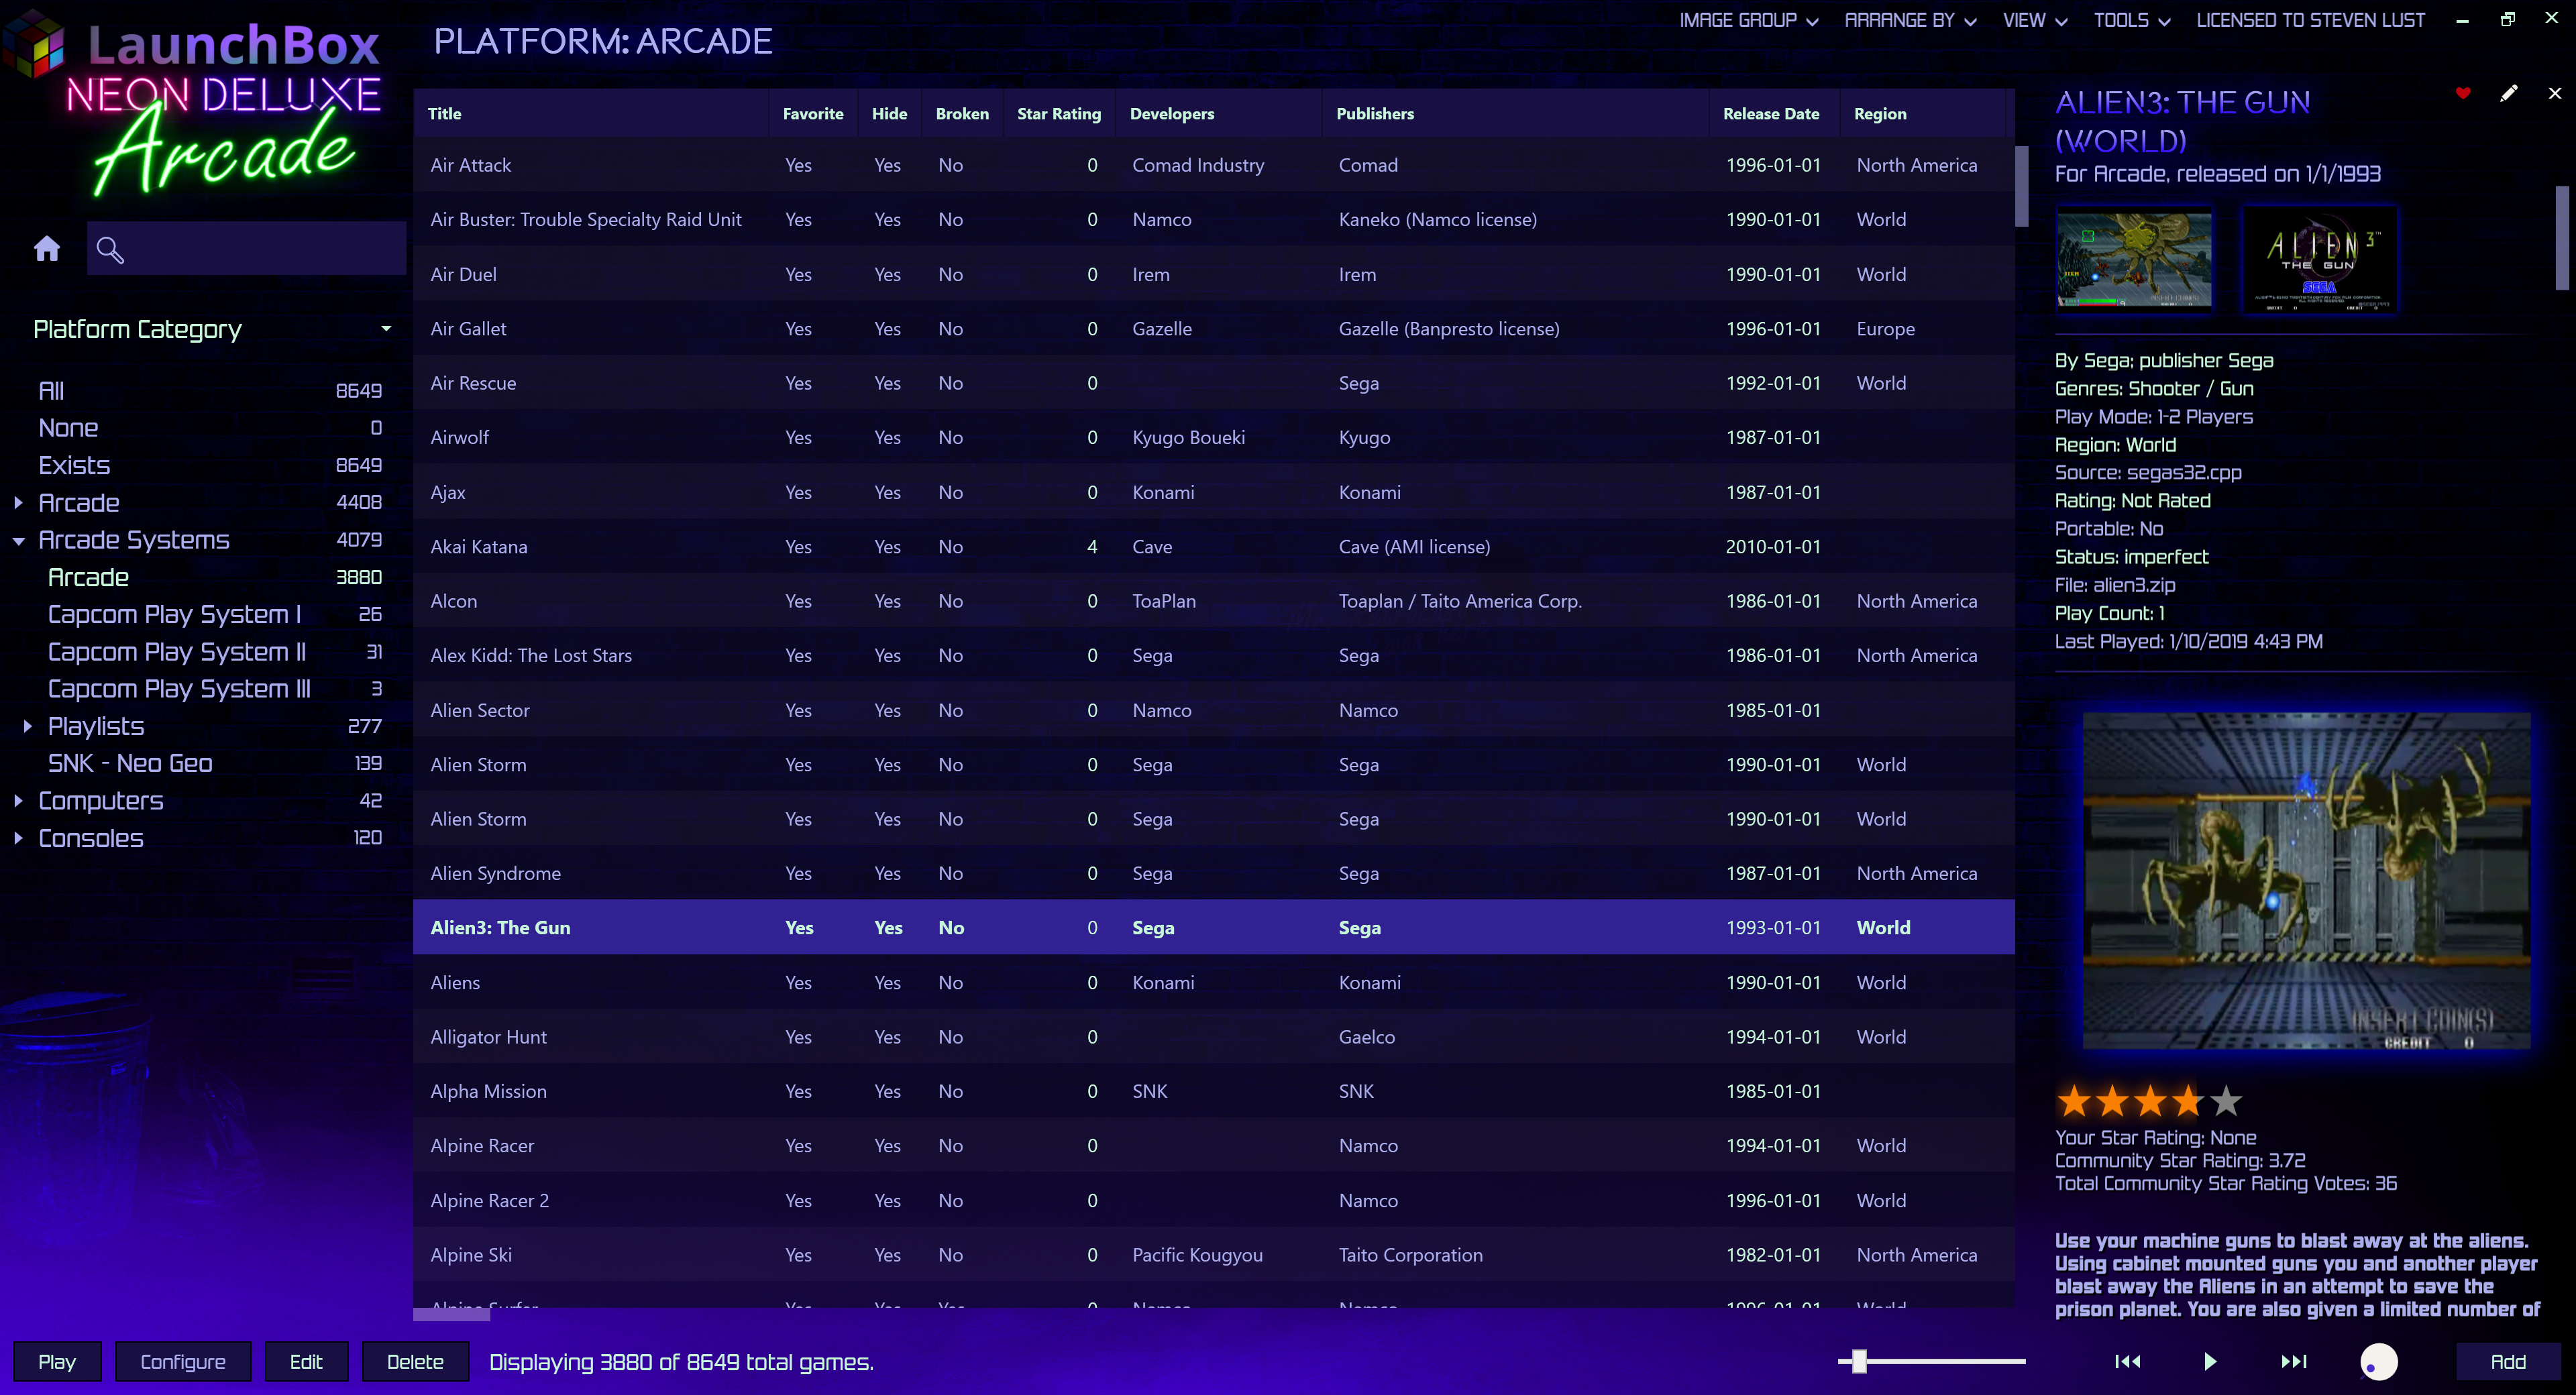Open the View menu

tap(2035, 20)
